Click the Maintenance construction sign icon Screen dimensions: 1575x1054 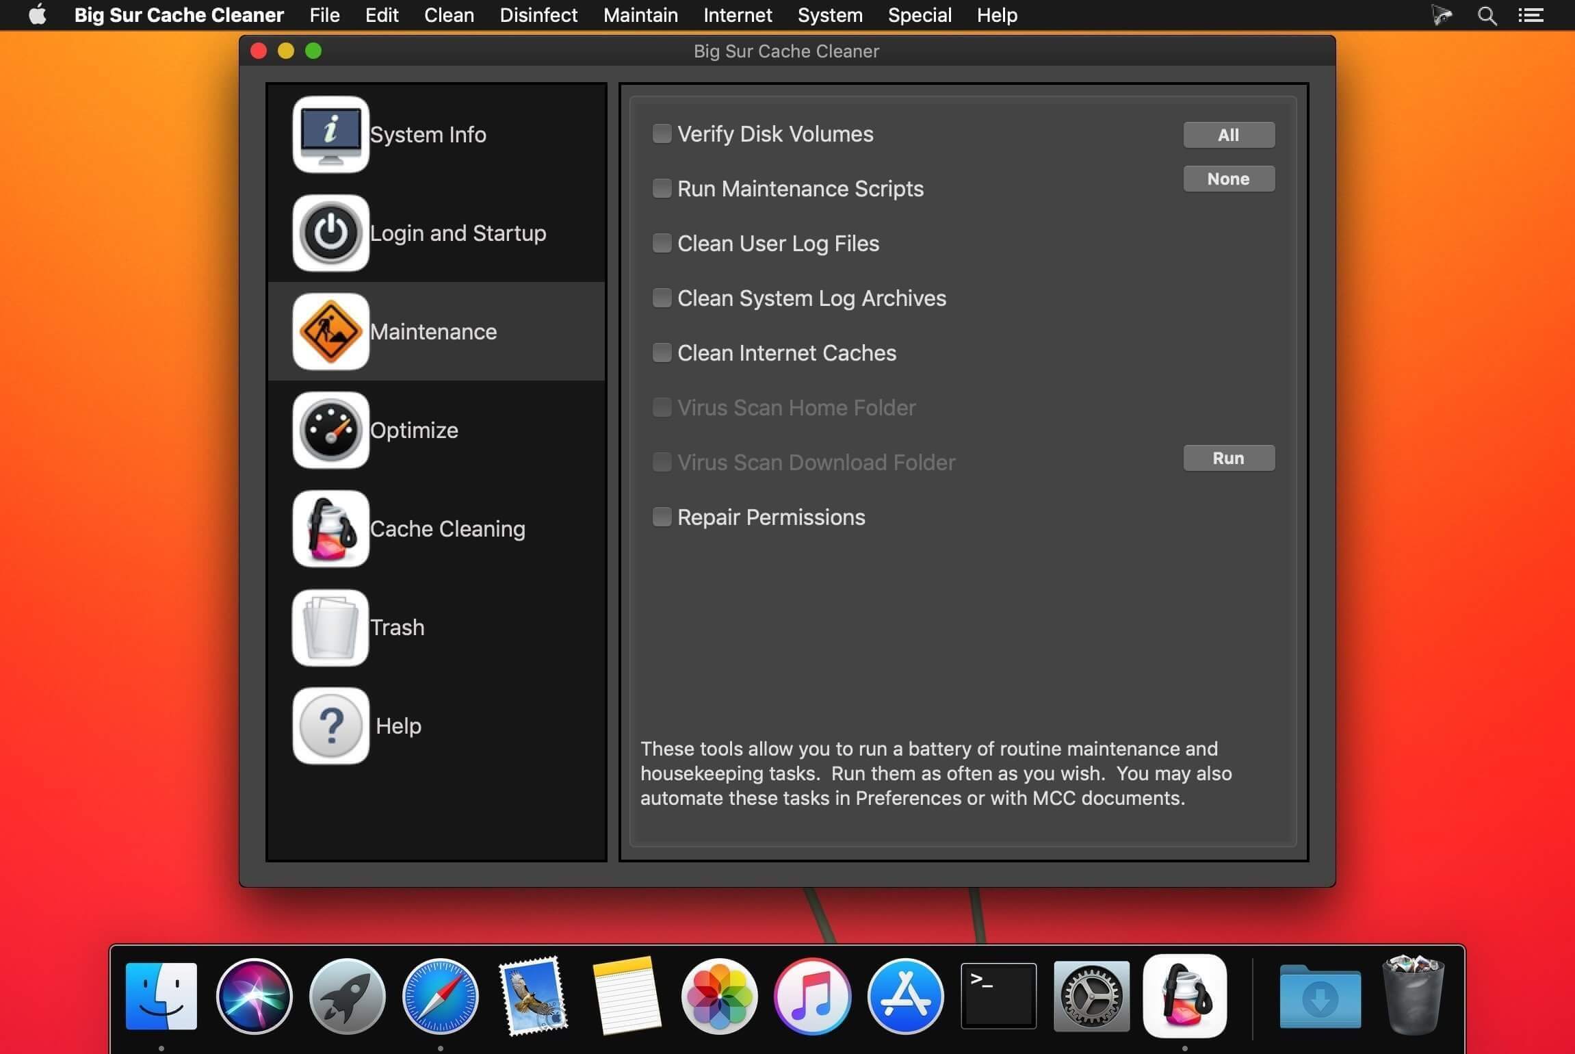click(330, 331)
